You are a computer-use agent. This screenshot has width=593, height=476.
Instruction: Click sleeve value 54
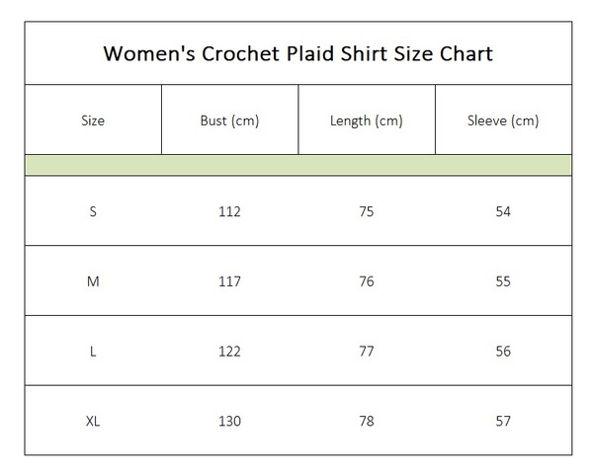[x=503, y=211]
